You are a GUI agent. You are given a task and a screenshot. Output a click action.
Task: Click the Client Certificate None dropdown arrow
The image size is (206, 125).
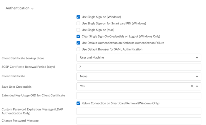(x=197, y=76)
